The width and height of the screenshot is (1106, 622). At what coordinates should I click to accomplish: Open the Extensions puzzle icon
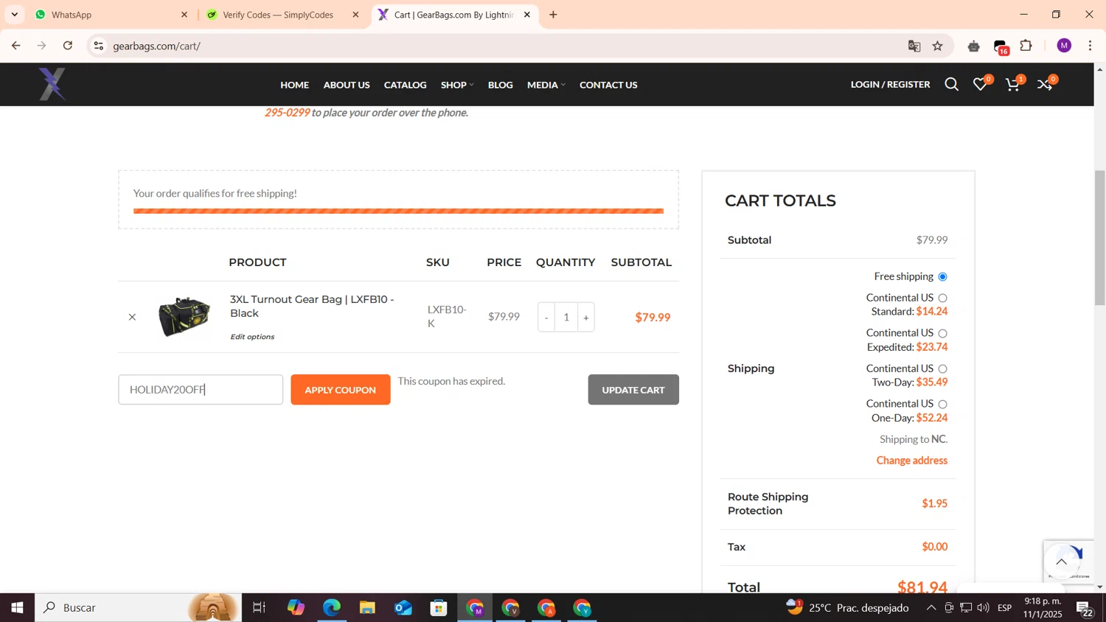pos(1026,46)
